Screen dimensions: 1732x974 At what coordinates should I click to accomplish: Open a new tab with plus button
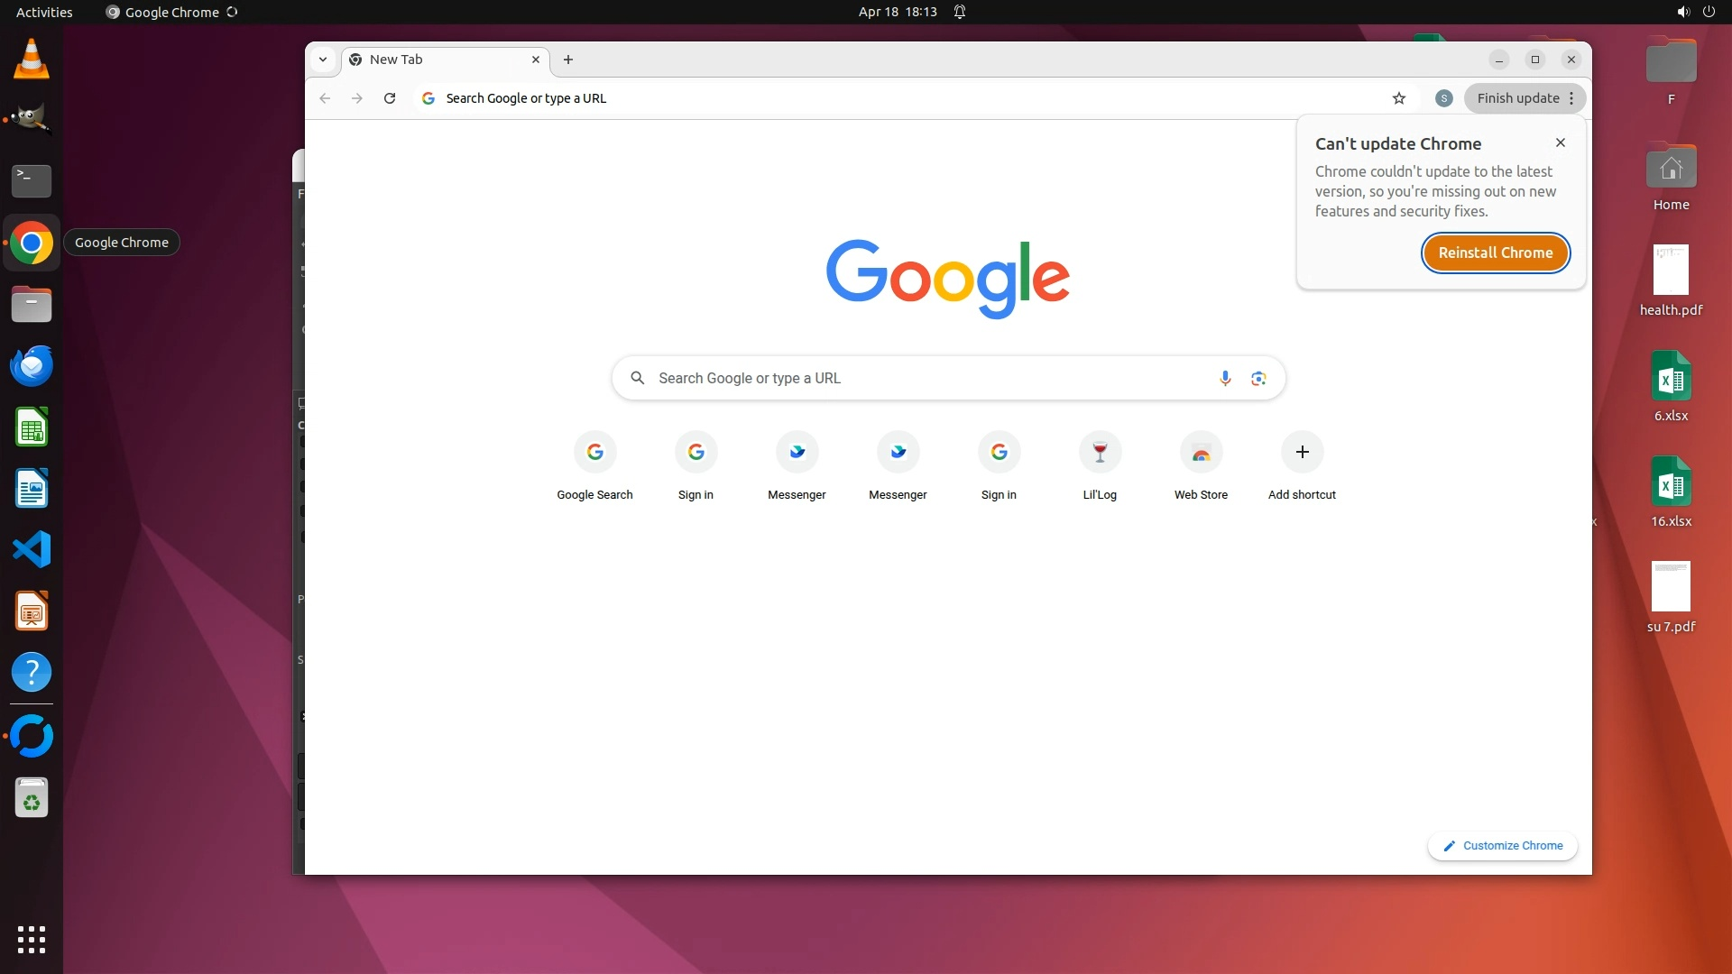pos(568,60)
